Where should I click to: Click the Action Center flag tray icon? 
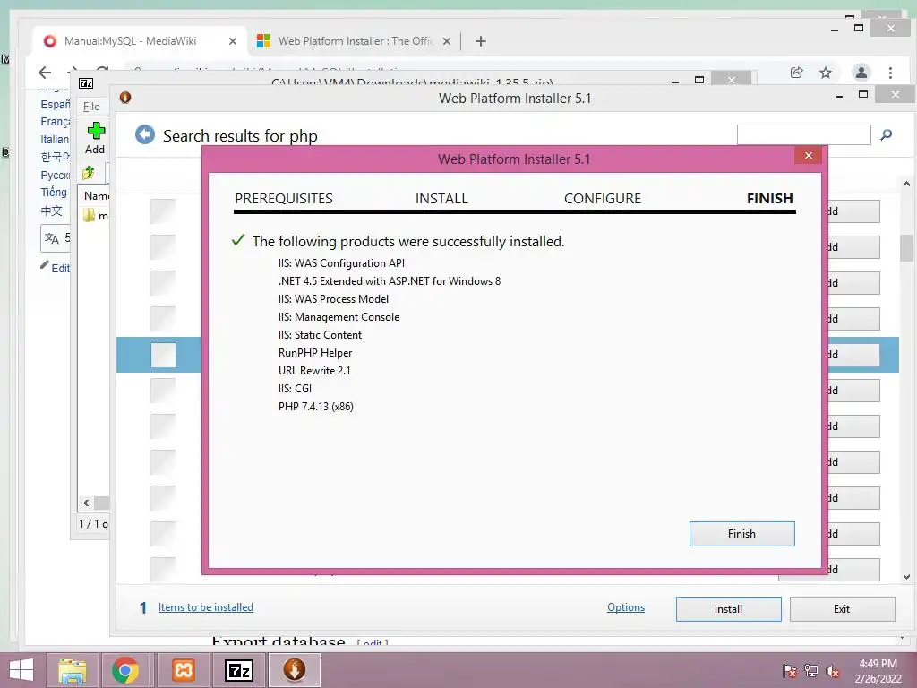click(x=790, y=671)
